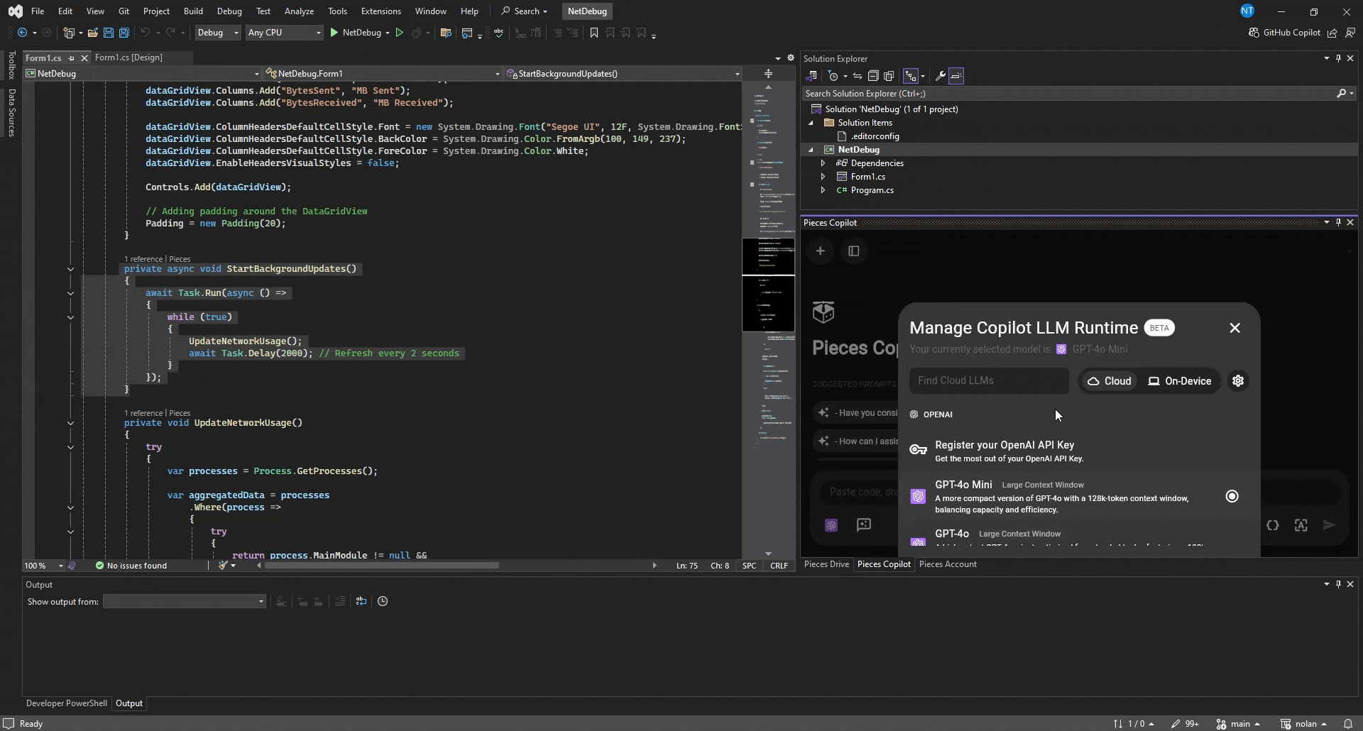Open the Debug configuration dropdown
Viewport: 1363px width, 731px height.
pyautogui.click(x=217, y=33)
